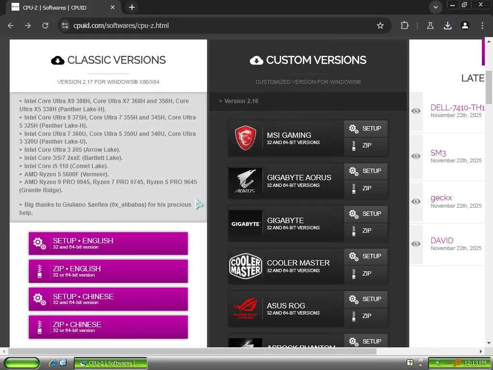
Task: Launch Internet Explorer from quick launch
Action: 52,363
